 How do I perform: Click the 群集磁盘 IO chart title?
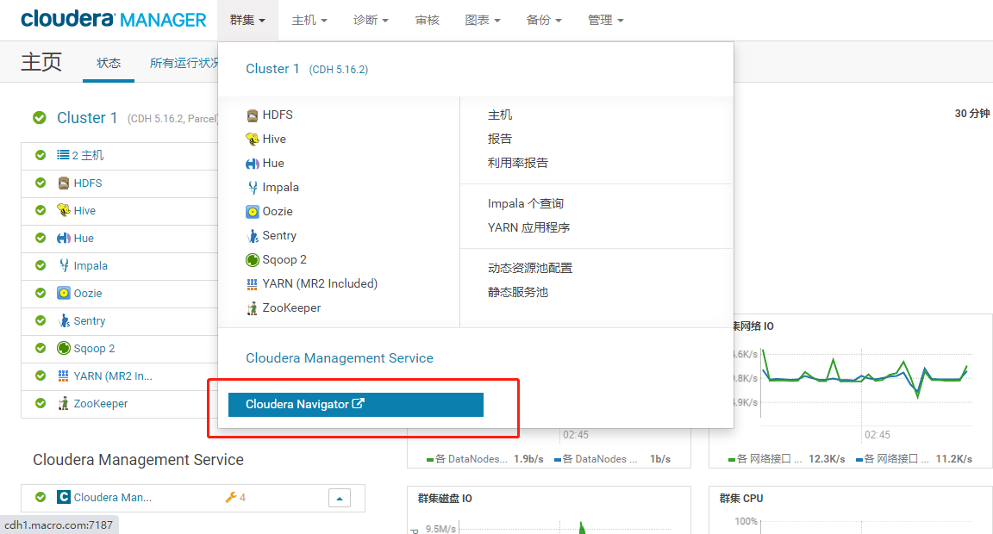point(445,499)
